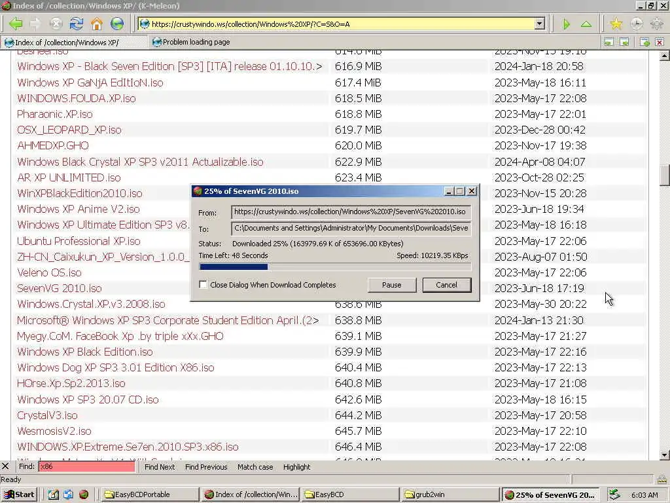Toggle Match case in Find bar
The image size is (670, 503).
[x=255, y=466]
